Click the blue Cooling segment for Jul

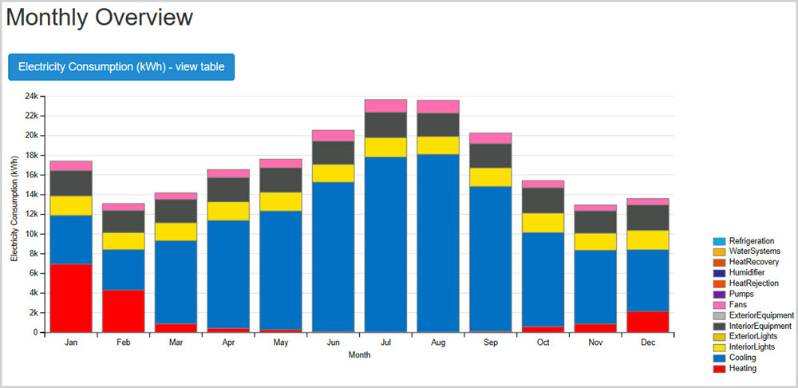click(x=385, y=244)
